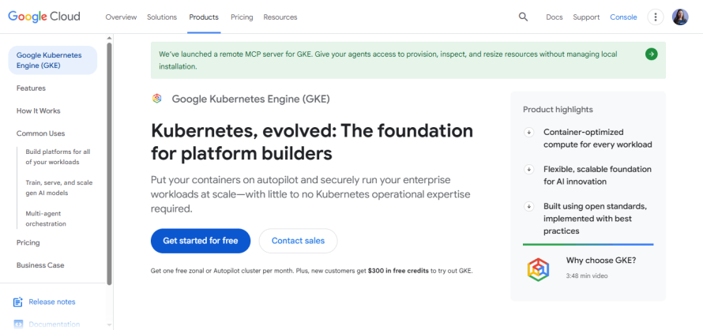The width and height of the screenshot is (703, 330).
Task: Select How It Works in sidebar
Action: [x=38, y=111]
